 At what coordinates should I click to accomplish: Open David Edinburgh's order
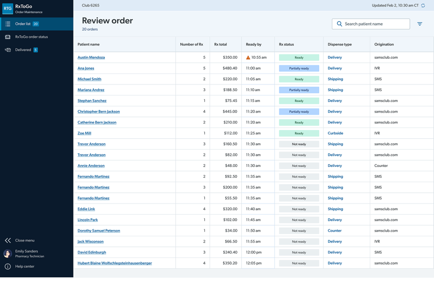pyautogui.click(x=92, y=252)
